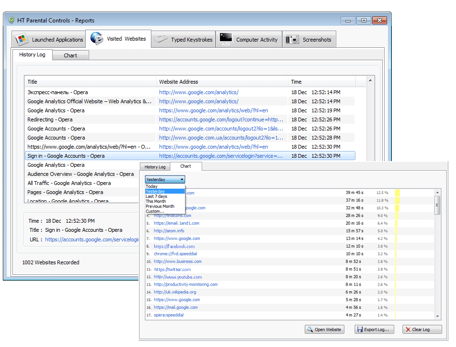Open the http://www.business.com chart link

tap(178, 261)
